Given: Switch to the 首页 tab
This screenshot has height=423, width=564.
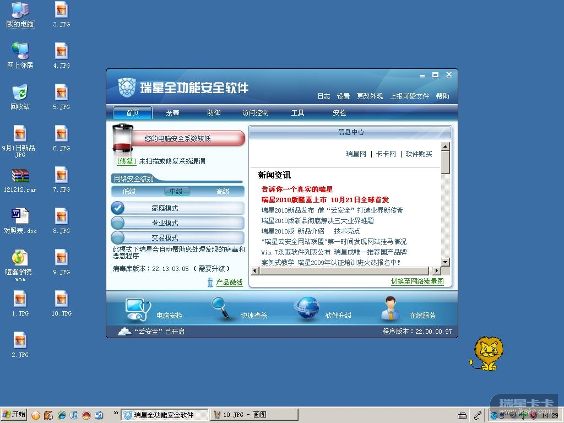Looking at the screenshot, I should pyautogui.click(x=133, y=112).
